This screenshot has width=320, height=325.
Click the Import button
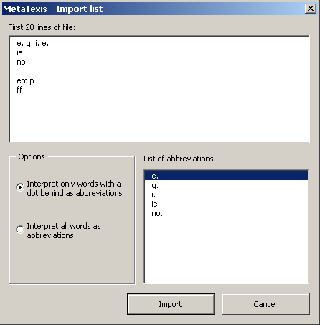tap(171, 304)
